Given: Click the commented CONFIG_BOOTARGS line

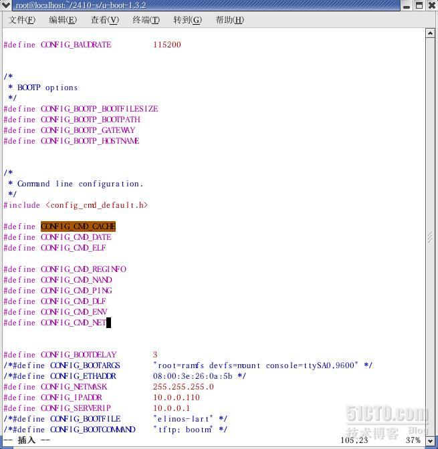Looking at the screenshot, I should click(188, 365).
